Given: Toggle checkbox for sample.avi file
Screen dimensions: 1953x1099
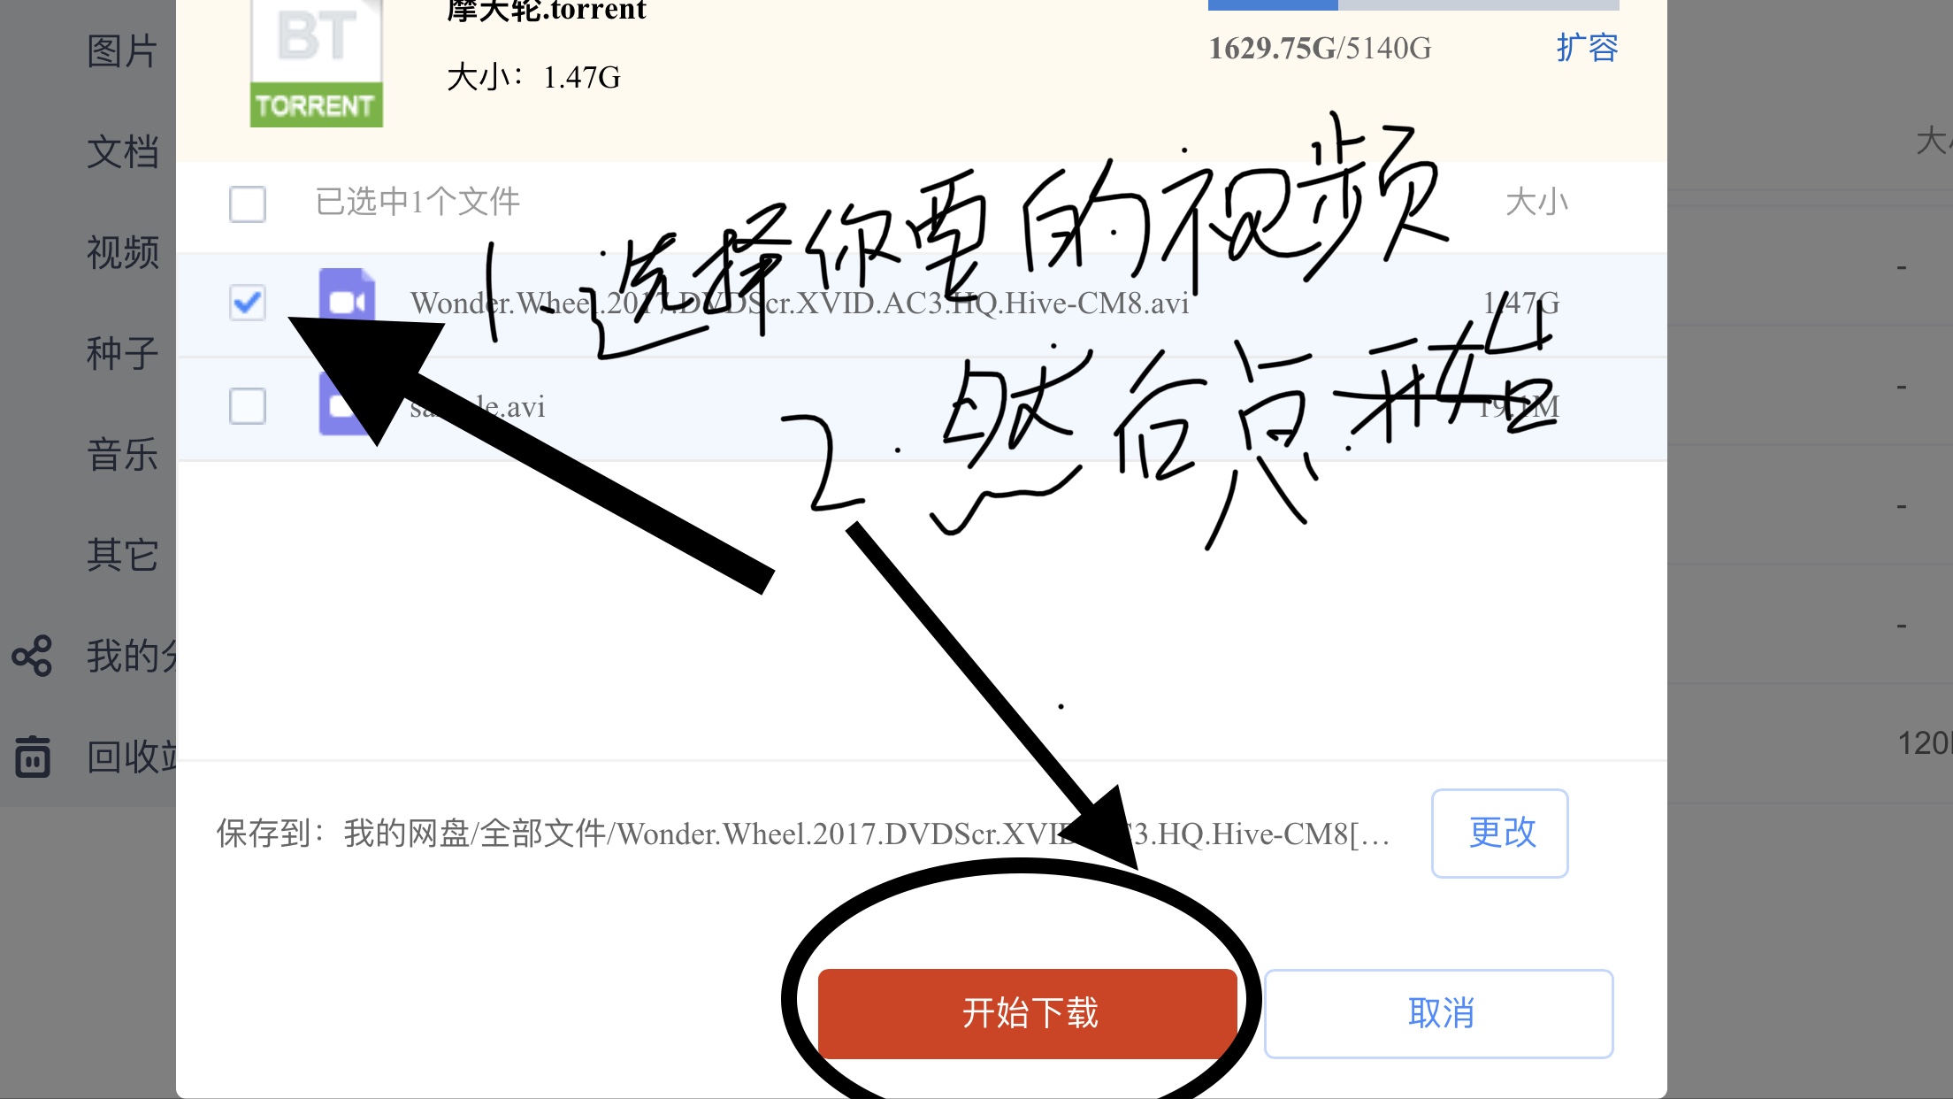Looking at the screenshot, I should pyautogui.click(x=246, y=406).
